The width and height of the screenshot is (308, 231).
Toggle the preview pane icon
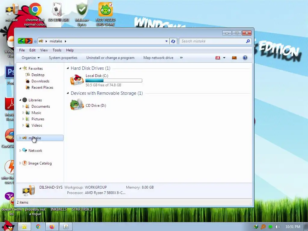(x=234, y=58)
